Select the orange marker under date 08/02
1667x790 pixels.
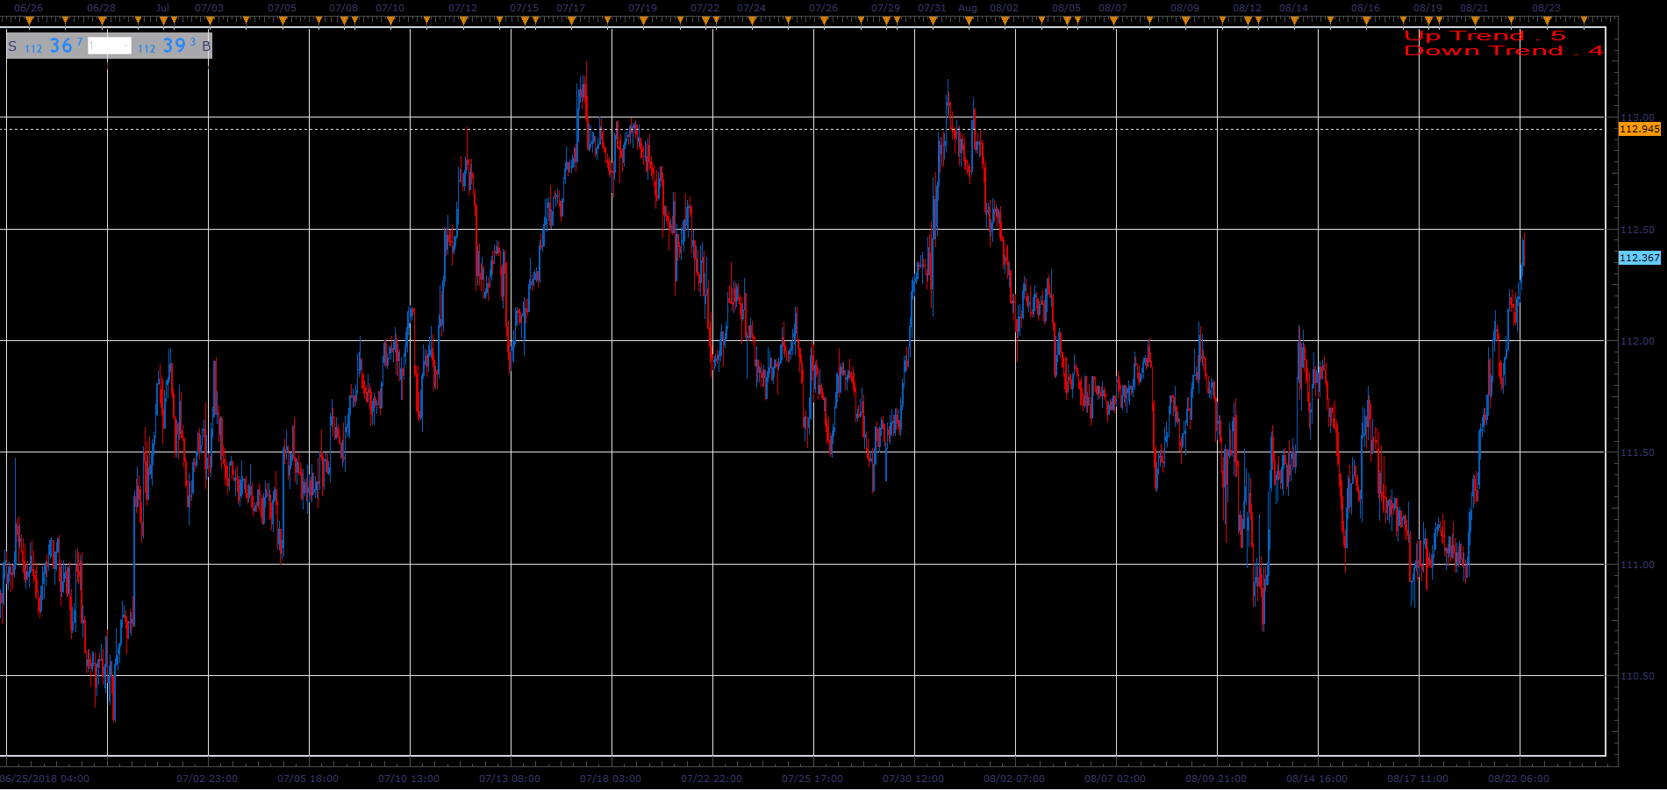tap(1004, 20)
